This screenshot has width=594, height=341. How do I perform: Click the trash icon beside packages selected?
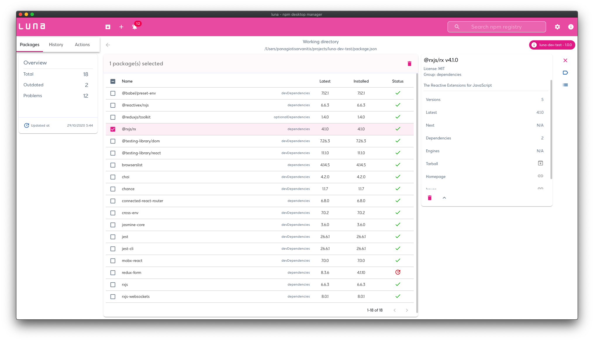pos(409,64)
